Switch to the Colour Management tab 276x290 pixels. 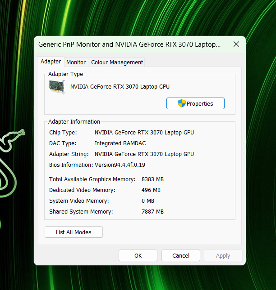click(117, 62)
